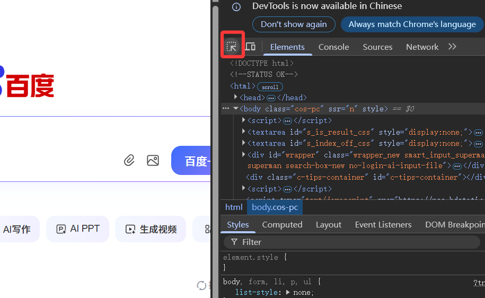The image size is (485, 298).
Task: Expand s_is_result_css textarea node
Action: click(244, 132)
